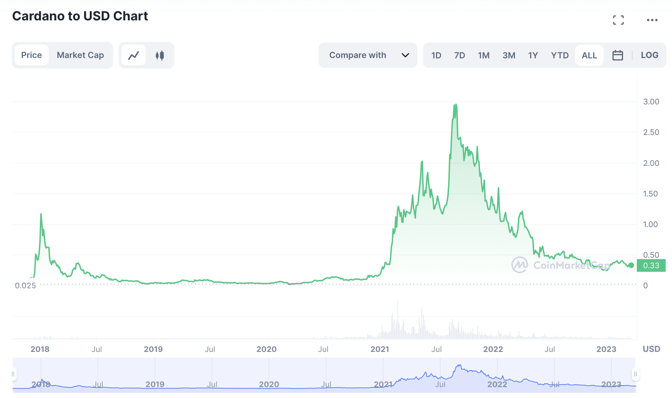672x398 pixels.
Task: Click the left range slider handle
Action: pos(13,374)
